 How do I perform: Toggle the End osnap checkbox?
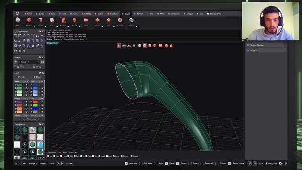[48, 156]
